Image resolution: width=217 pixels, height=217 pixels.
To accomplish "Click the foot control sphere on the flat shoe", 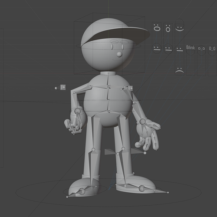I will 141,189.
